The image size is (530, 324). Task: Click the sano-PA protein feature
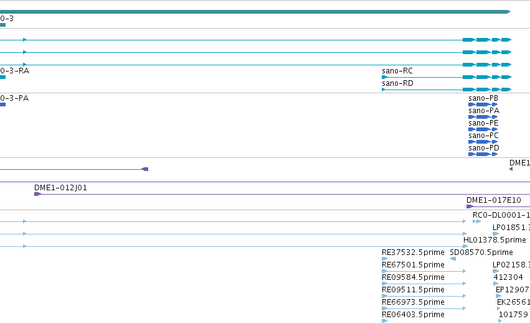[483, 117]
